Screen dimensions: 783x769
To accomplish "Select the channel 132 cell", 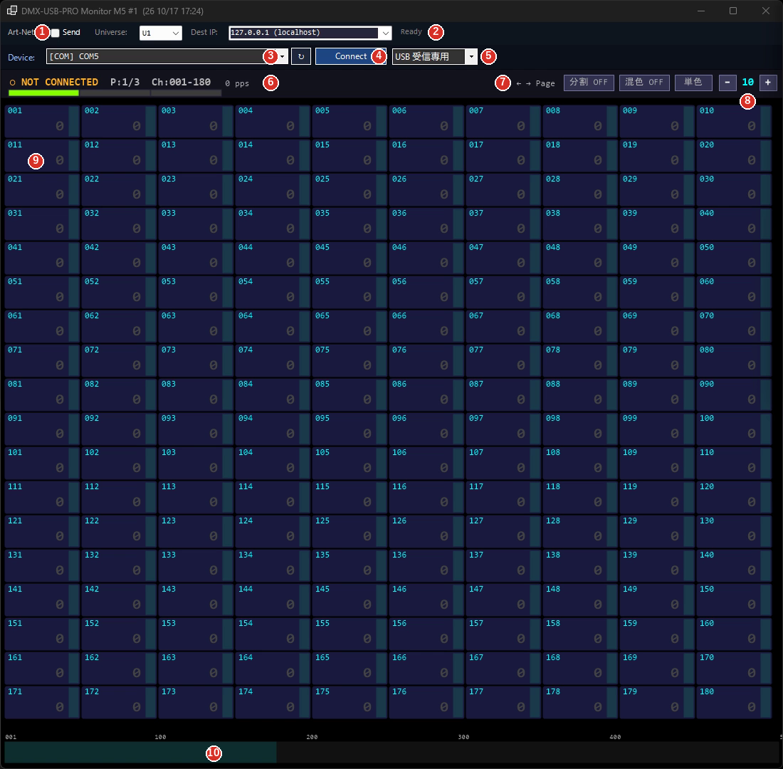I will (x=119, y=565).
